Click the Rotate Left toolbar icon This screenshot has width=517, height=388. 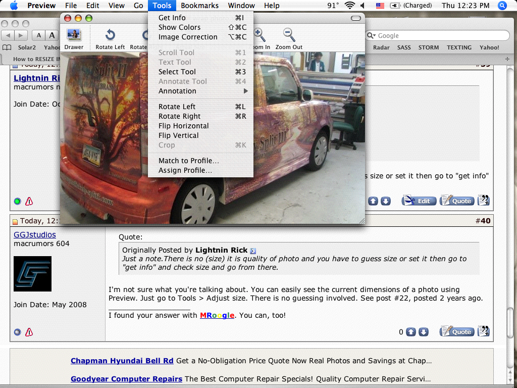(x=110, y=35)
